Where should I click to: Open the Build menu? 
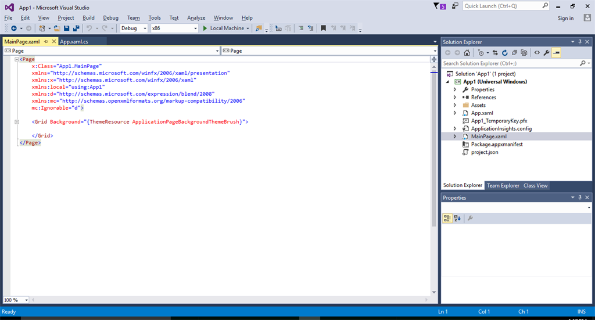point(88,18)
